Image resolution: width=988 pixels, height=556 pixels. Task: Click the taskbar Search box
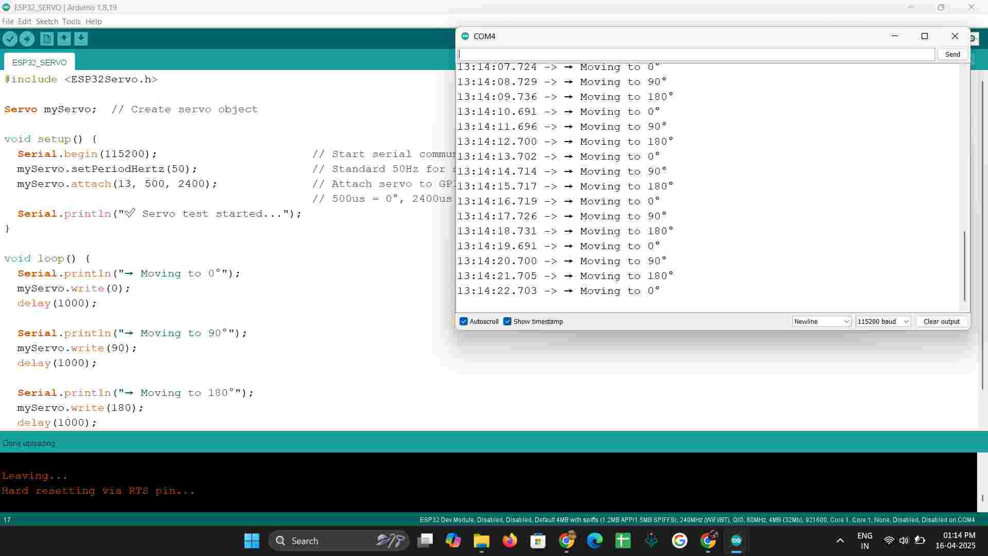tap(339, 541)
